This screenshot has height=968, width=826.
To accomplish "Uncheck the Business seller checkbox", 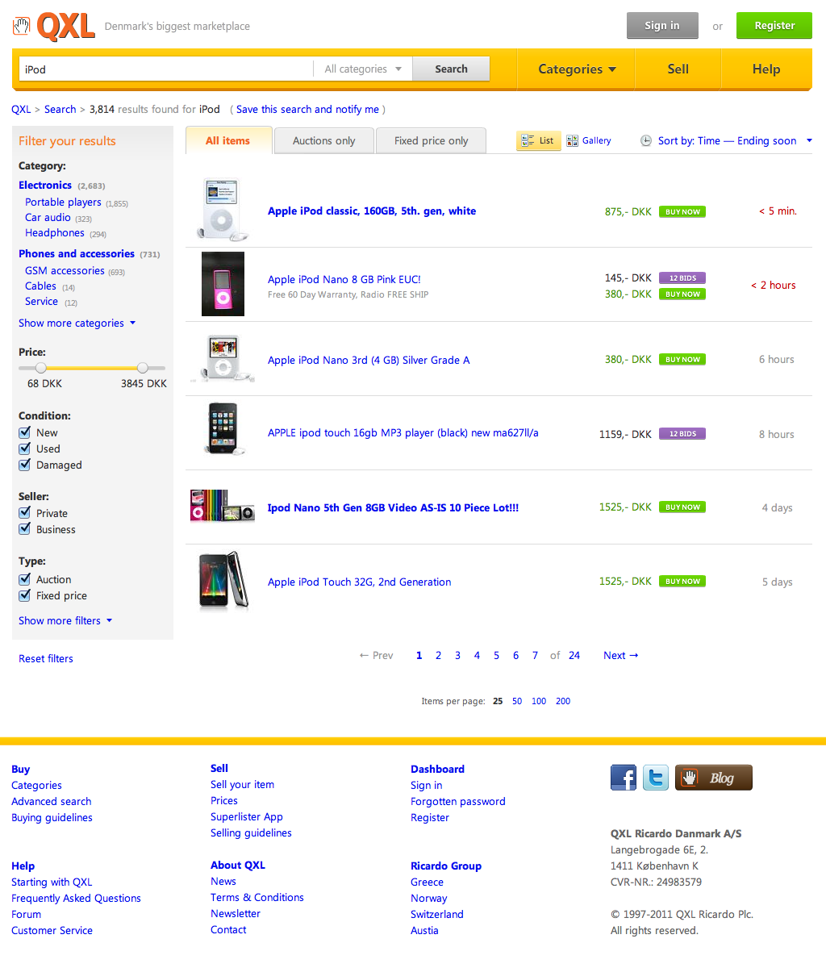I will 25,529.
